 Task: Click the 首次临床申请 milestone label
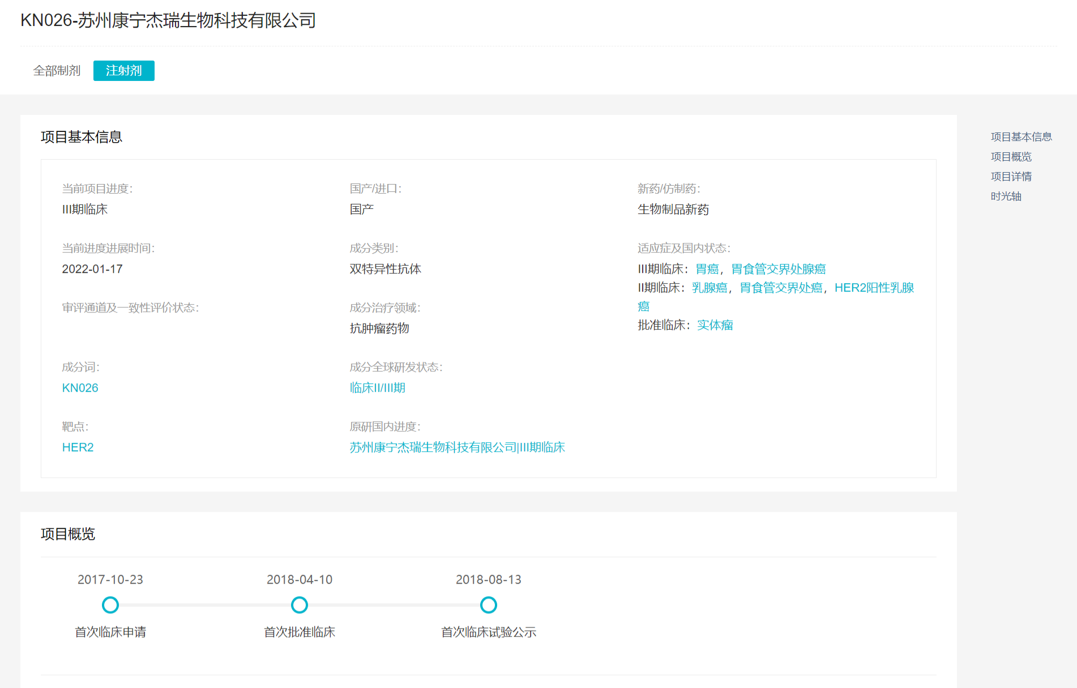tap(110, 632)
